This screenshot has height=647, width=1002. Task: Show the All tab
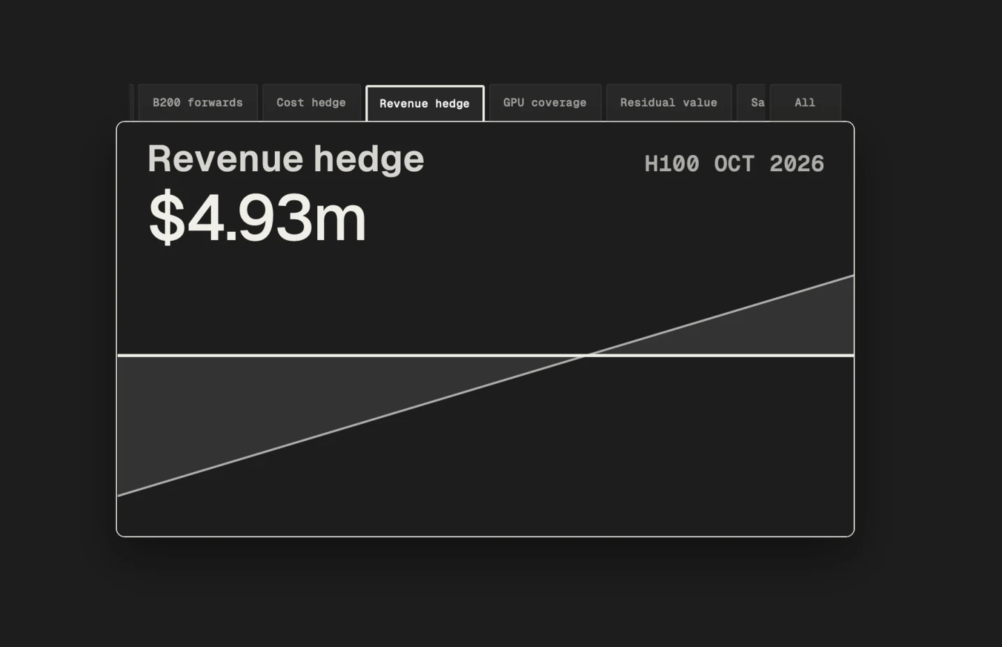click(805, 103)
